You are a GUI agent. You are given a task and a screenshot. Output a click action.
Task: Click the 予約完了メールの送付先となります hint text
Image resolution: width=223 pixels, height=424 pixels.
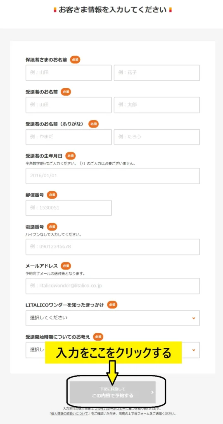click(55, 273)
